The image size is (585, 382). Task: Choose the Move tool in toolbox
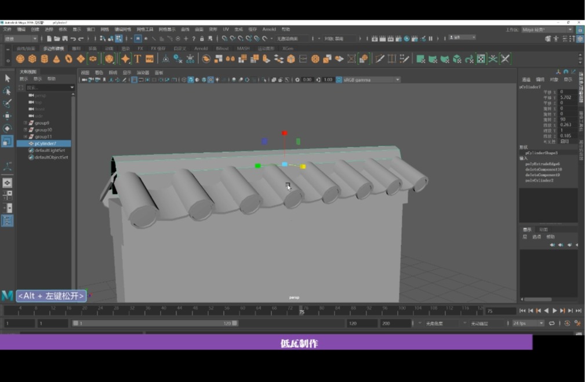[7, 116]
